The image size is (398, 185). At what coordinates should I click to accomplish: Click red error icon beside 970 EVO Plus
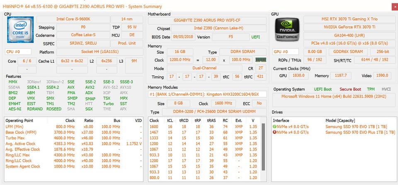click(x=274, y=132)
